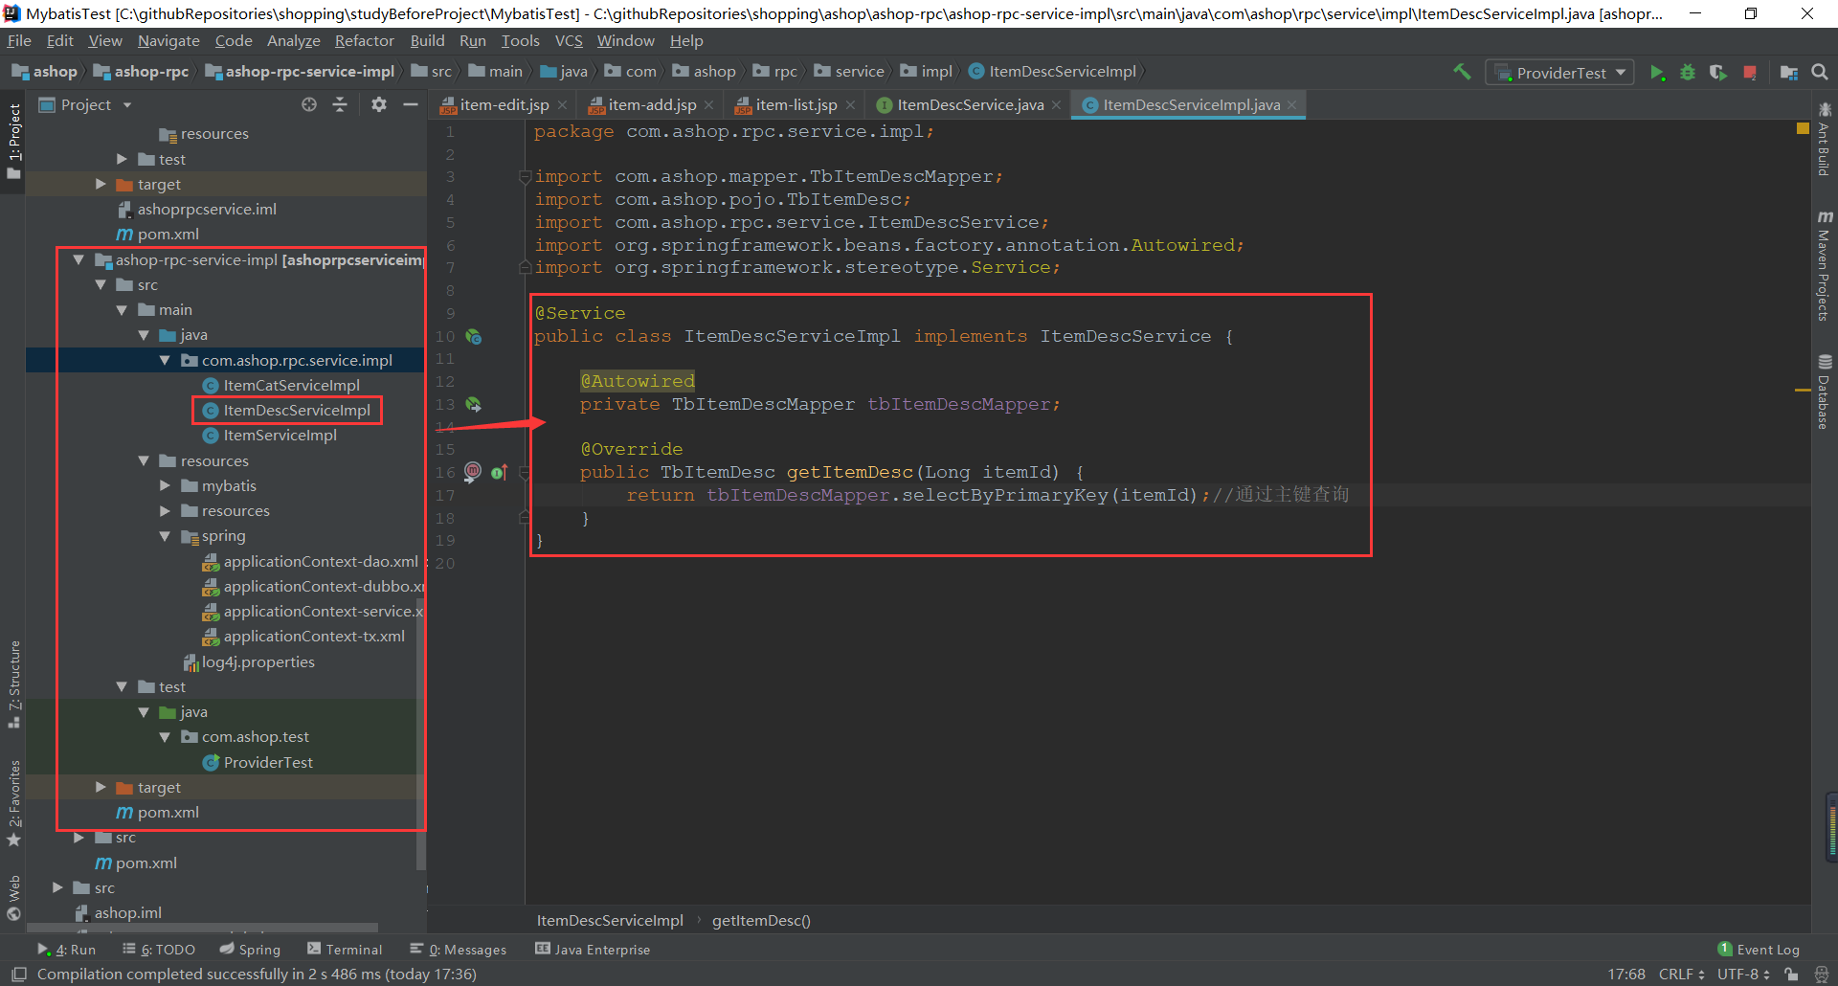Click the Spring bean gutter icon on line 10
Image resolution: width=1838 pixels, height=986 pixels.
click(x=473, y=337)
